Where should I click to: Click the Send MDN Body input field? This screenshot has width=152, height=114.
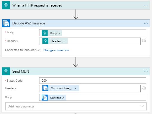click(x=93, y=97)
